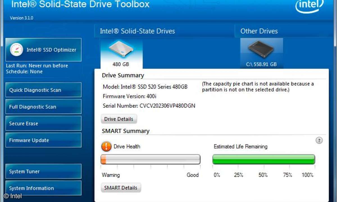Click the Intel Solid-State Drive Toolbox title

coord(80,4)
